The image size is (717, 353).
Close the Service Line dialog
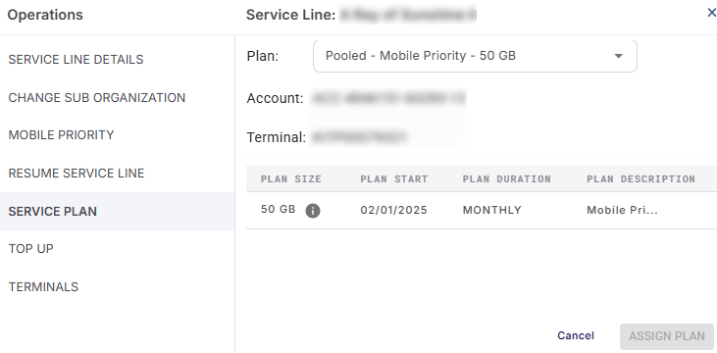711,13
